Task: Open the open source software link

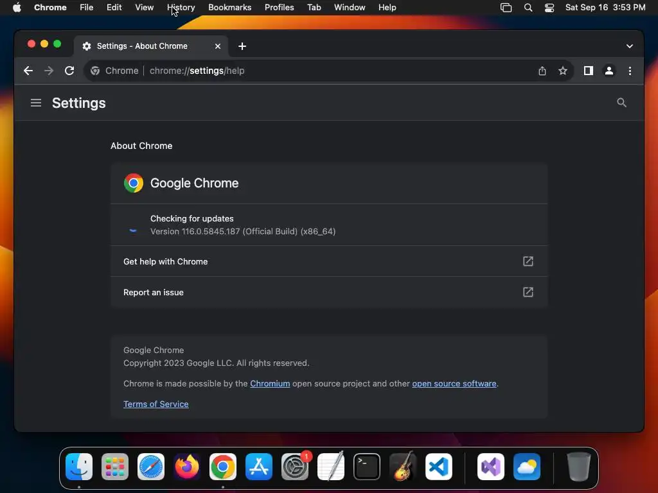Action: (x=454, y=384)
